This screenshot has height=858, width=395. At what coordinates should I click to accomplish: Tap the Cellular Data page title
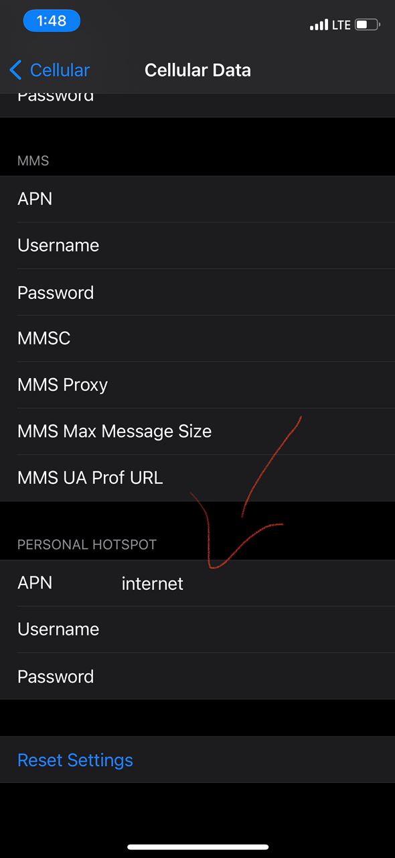coord(197,70)
